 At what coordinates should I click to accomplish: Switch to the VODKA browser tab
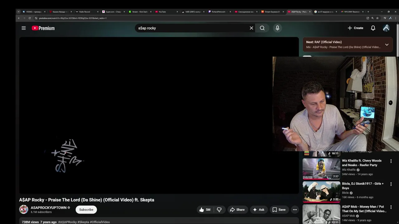[x=34, y=12]
